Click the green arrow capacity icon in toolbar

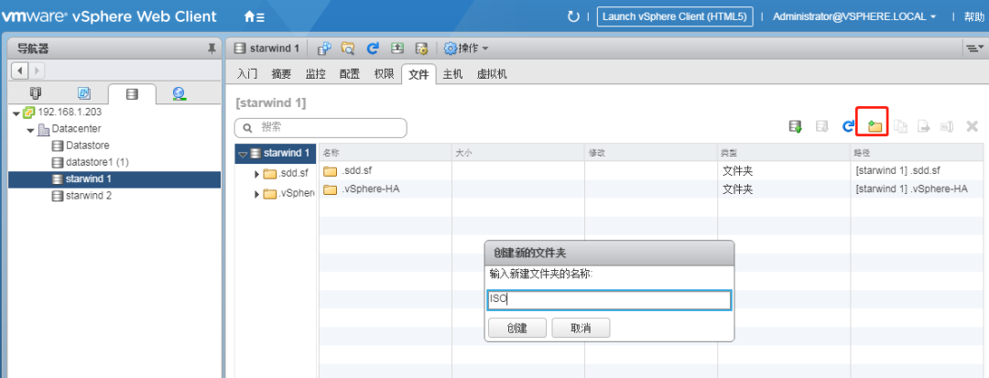397,48
